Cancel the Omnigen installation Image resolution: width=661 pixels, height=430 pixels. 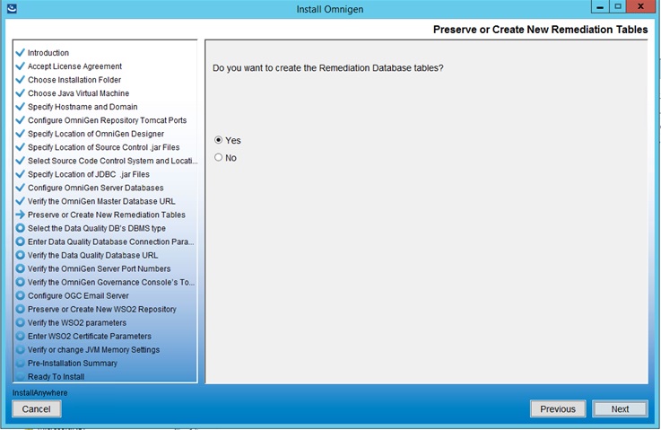tap(36, 408)
